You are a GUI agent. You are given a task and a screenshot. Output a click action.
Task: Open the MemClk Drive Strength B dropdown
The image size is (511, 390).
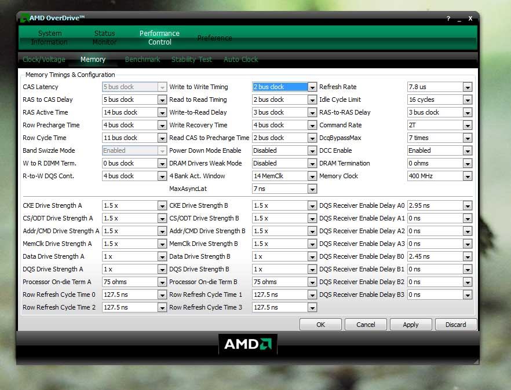point(312,244)
